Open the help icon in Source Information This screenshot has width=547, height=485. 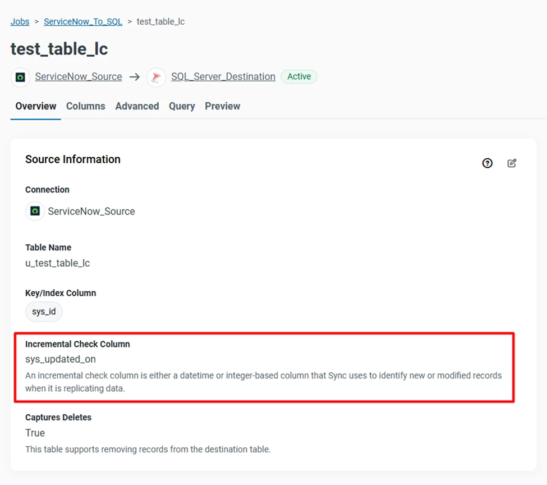click(x=487, y=163)
